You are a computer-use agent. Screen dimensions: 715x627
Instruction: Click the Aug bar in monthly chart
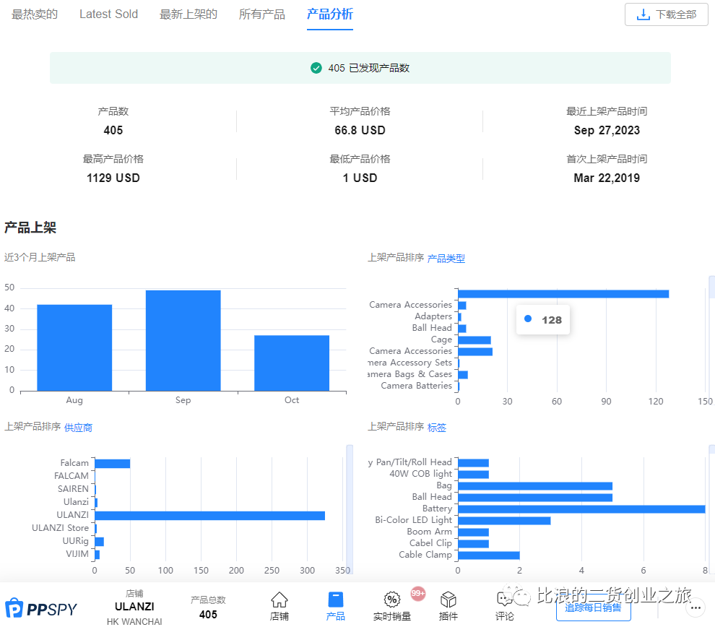(74, 348)
